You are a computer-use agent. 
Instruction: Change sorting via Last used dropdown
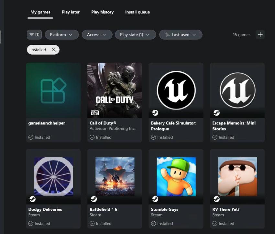pos(181,35)
